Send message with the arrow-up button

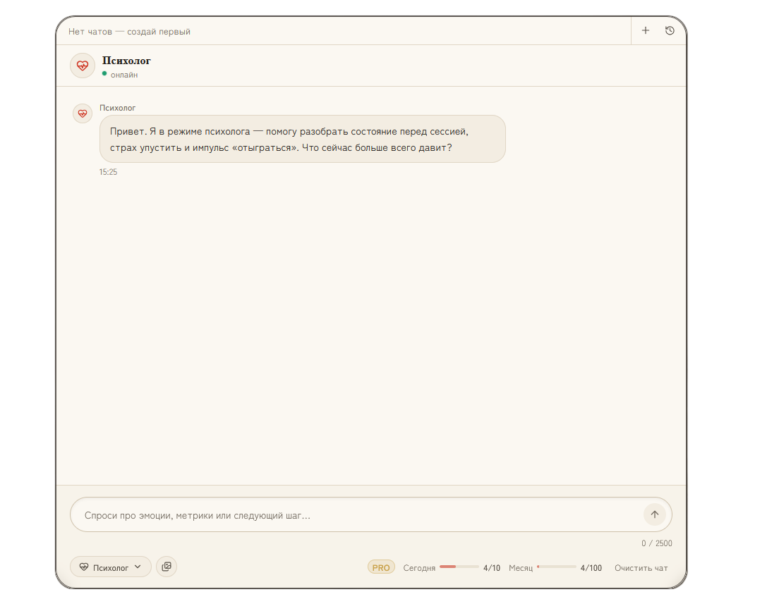click(x=655, y=514)
